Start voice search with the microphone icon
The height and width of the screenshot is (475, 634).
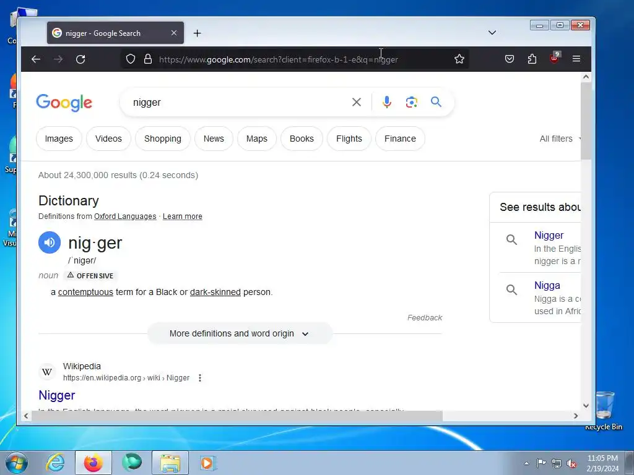pyautogui.click(x=387, y=102)
